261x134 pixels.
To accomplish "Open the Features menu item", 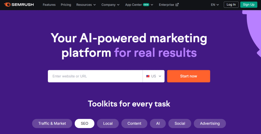I will pos(49,5).
